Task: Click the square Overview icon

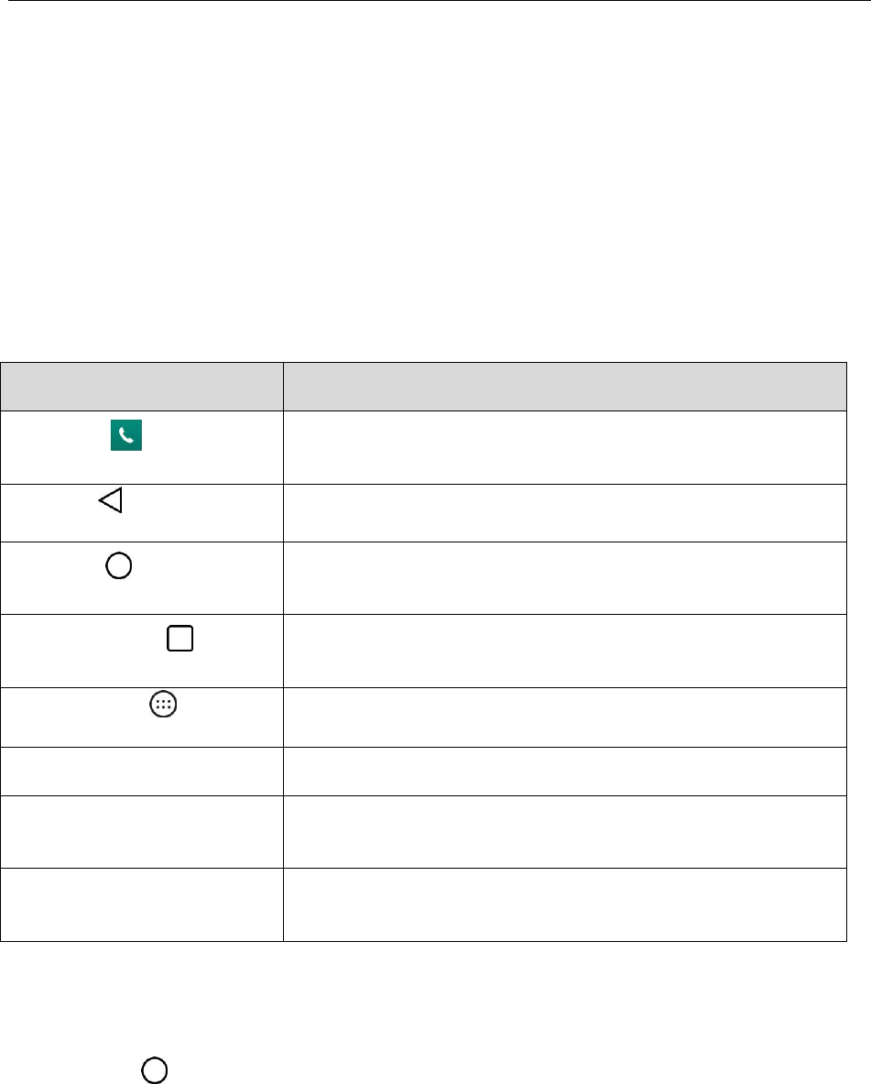Action: point(180,638)
